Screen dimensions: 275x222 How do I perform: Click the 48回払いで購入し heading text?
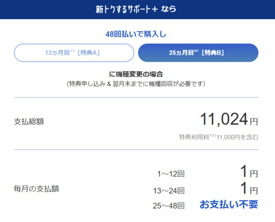(136, 33)
